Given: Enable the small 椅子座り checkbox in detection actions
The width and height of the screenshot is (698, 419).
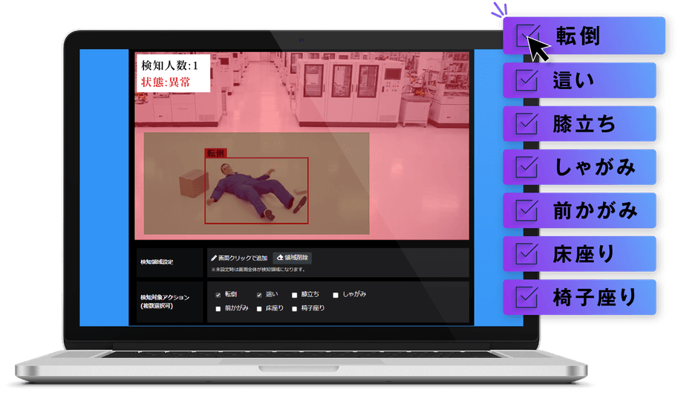Looking at the screenshot, I should [x=294, y=308].
